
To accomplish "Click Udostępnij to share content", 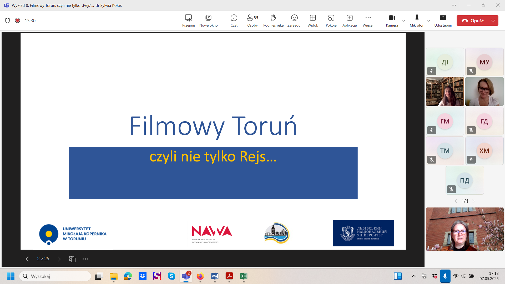I will click(x=443, y=21).
